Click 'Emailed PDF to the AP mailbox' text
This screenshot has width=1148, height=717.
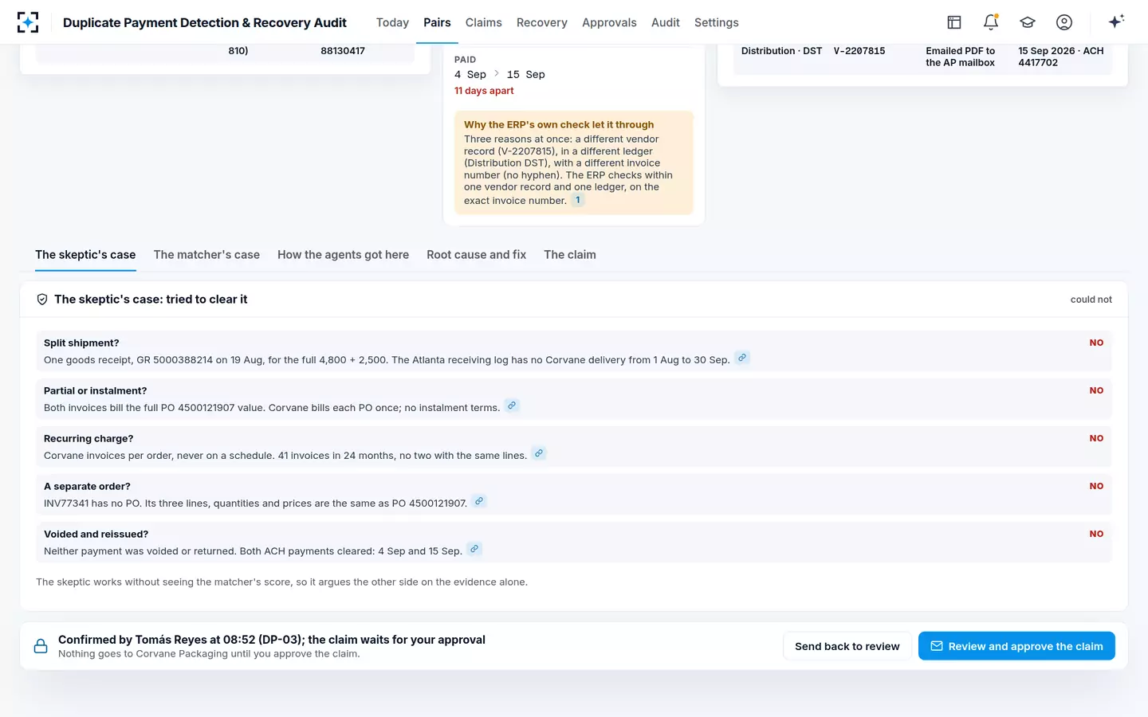[961, 57]
